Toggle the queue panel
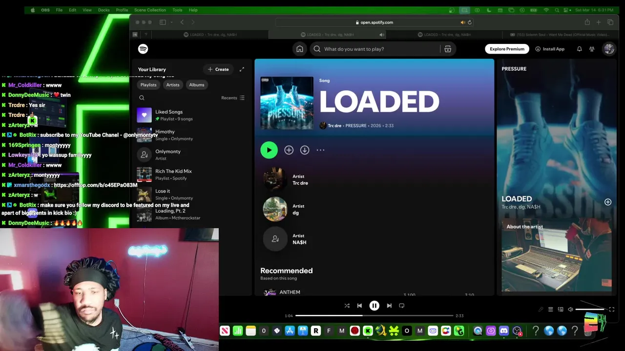625x351 pixels. click(x=550, y=310)
